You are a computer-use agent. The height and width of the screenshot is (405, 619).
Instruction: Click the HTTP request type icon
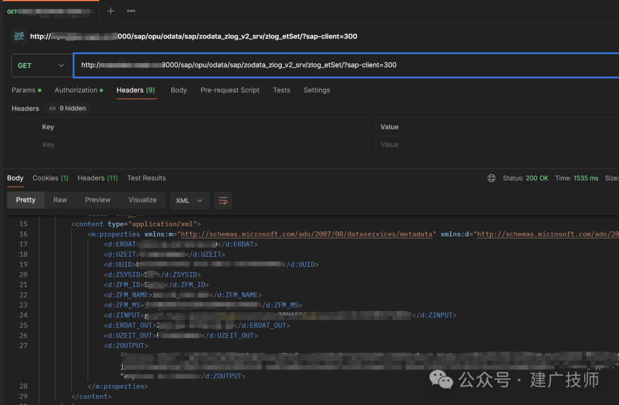point(18,36)
